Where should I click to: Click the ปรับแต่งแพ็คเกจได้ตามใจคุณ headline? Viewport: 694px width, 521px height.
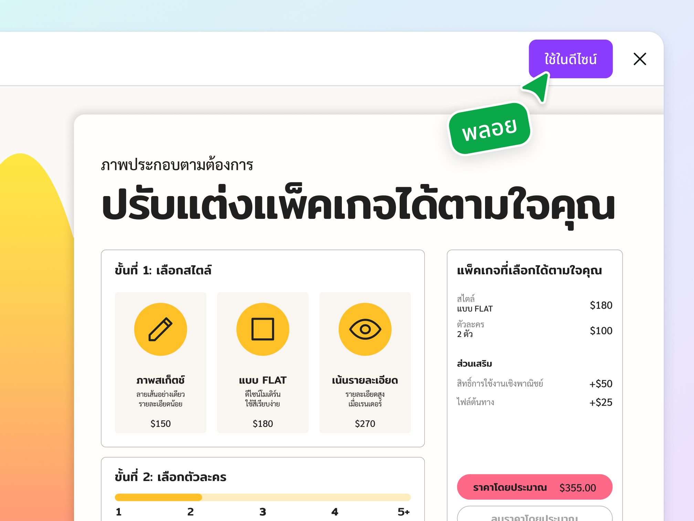tap(358, 206)
